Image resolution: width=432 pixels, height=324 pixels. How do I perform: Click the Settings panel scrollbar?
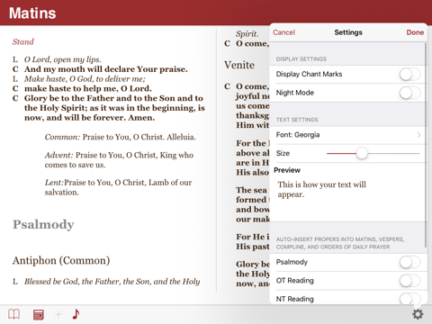(x=426, y=145)
